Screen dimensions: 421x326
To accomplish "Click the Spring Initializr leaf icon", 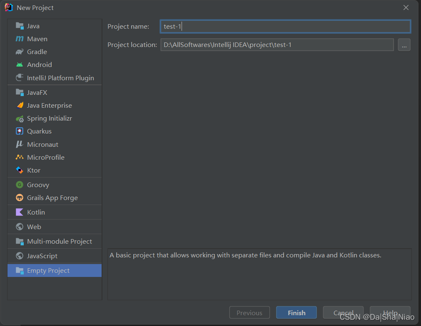I will tap(20, 119).
